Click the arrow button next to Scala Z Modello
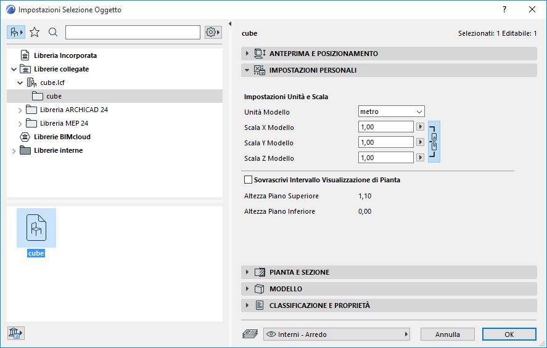 (420, 158)
